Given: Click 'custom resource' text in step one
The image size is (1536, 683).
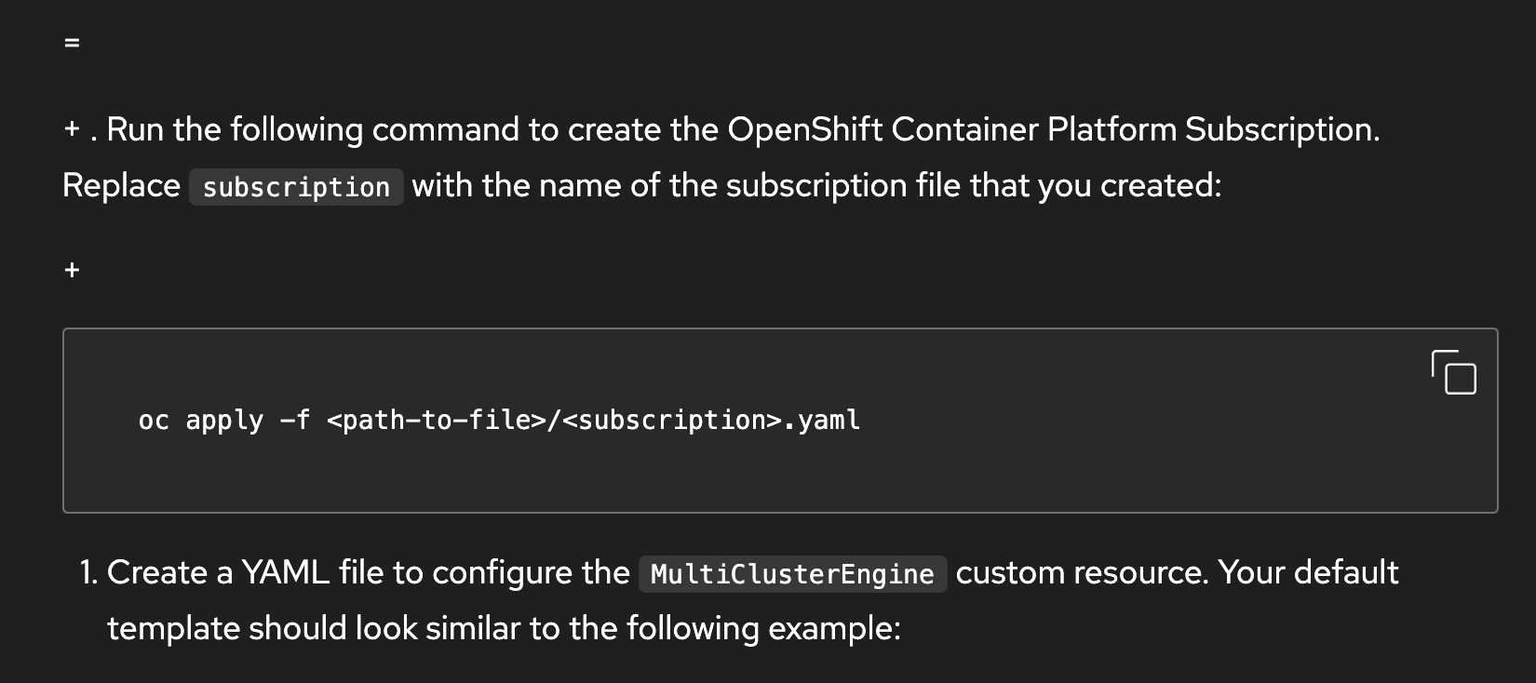Looking at the screenshot, I should [1082, 573].
